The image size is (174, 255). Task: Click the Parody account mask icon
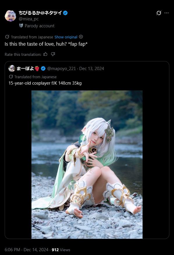[x=21, y=26]
